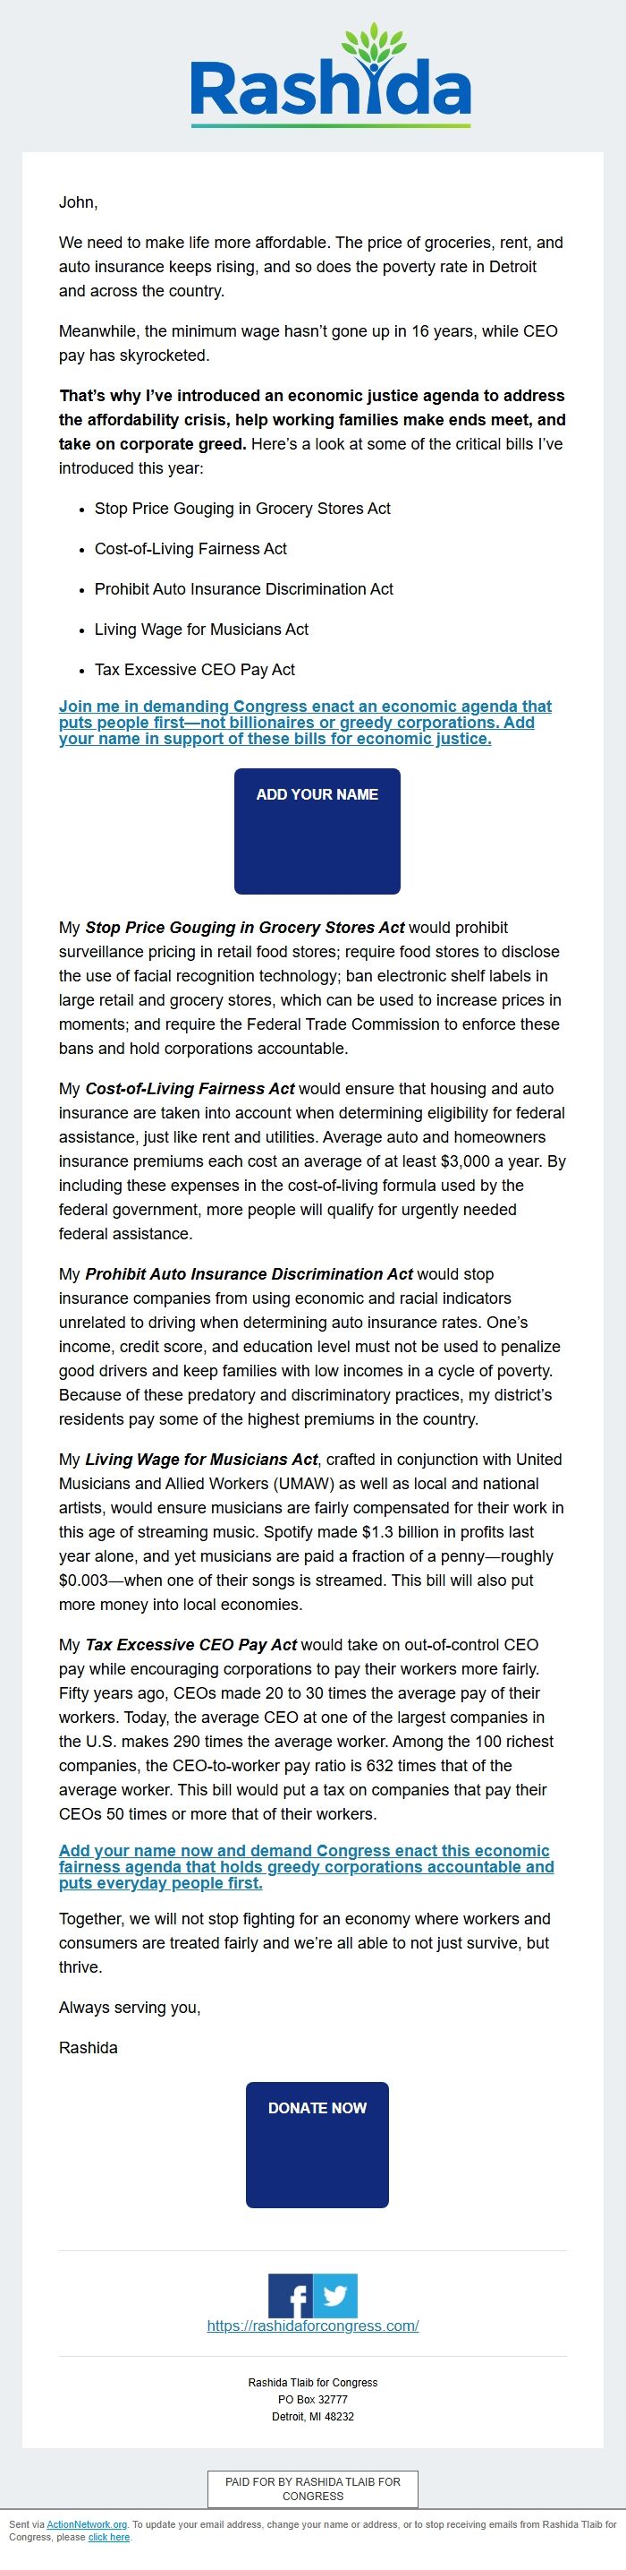Click the Rashida logo at the top
This screenshot has height=2570, width=626.
(x=330, y=88)
